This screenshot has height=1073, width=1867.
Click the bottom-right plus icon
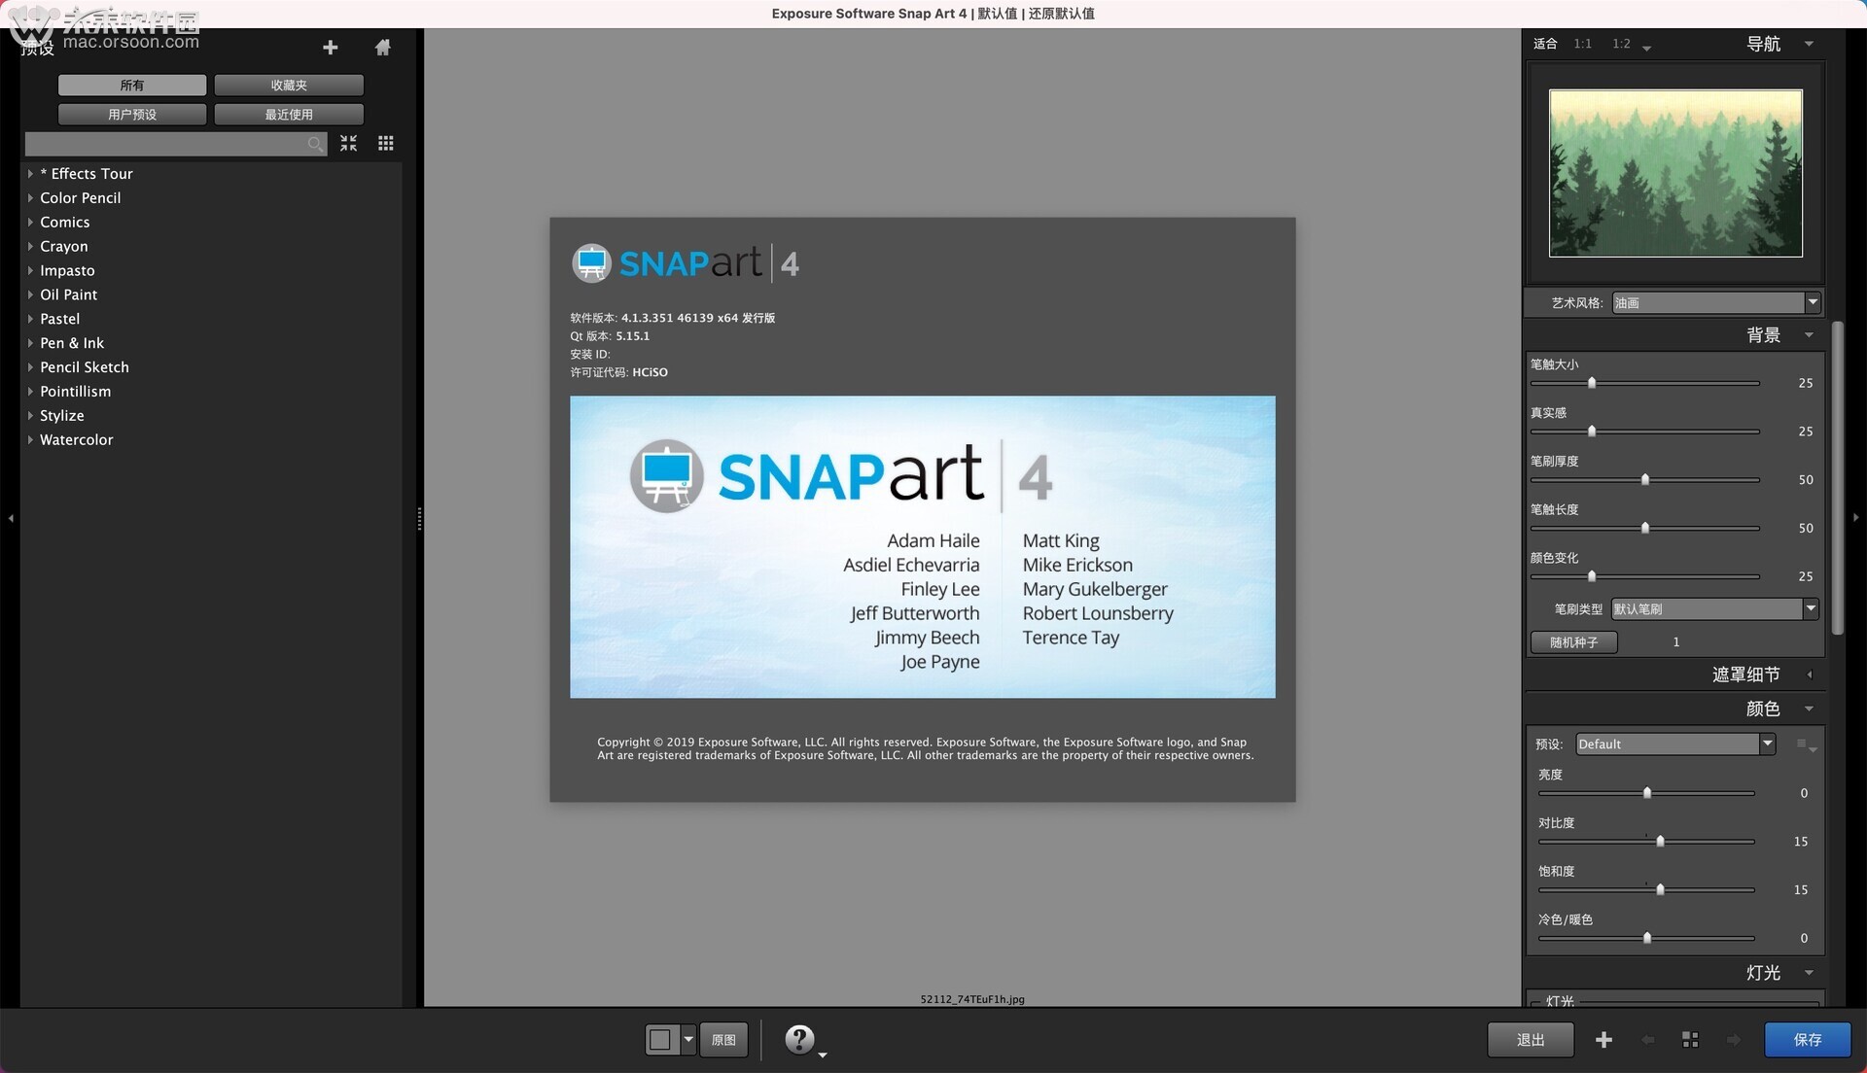tap(1604, 1040)
